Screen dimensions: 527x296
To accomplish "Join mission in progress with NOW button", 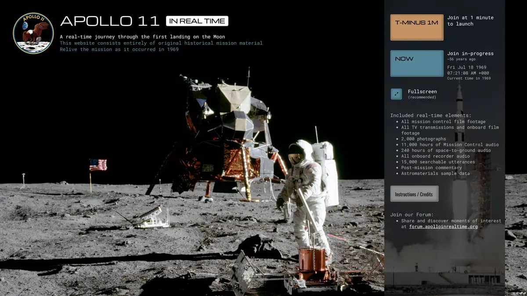I will [x=417, y=64].
